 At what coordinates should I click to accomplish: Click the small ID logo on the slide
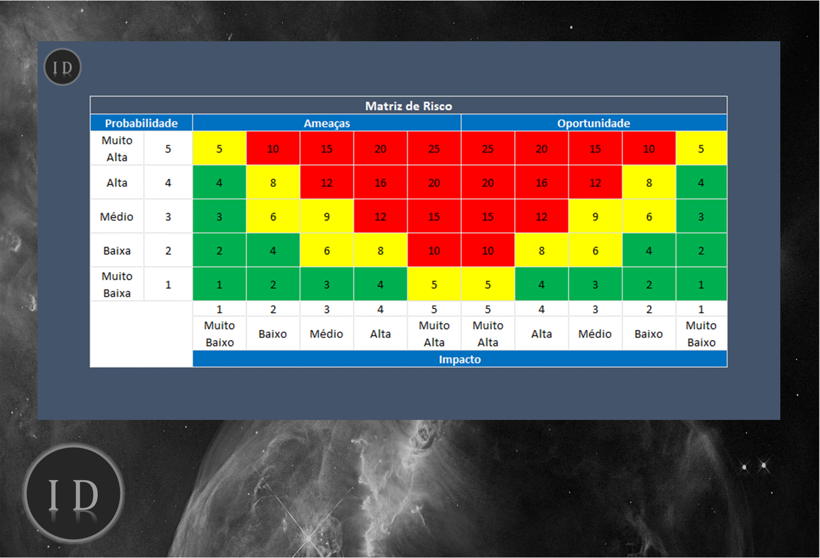(63, 67)
